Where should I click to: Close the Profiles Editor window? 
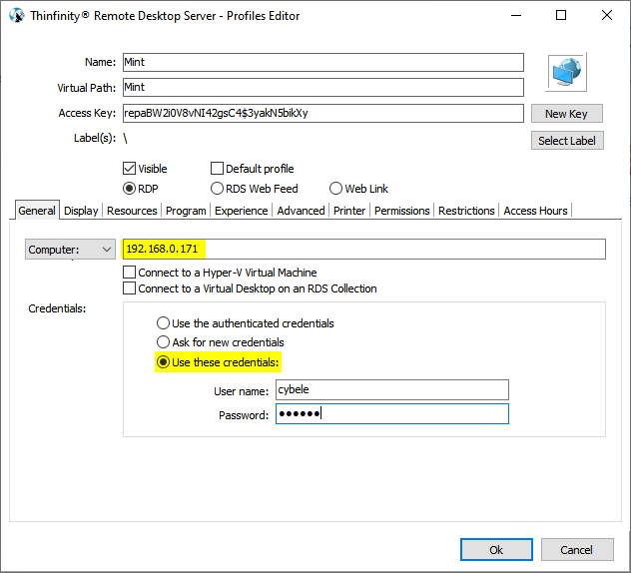(x=606, y=15)
